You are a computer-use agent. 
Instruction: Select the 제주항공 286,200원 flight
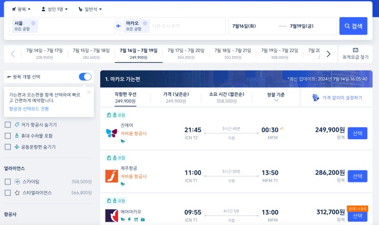click(357, 176)
